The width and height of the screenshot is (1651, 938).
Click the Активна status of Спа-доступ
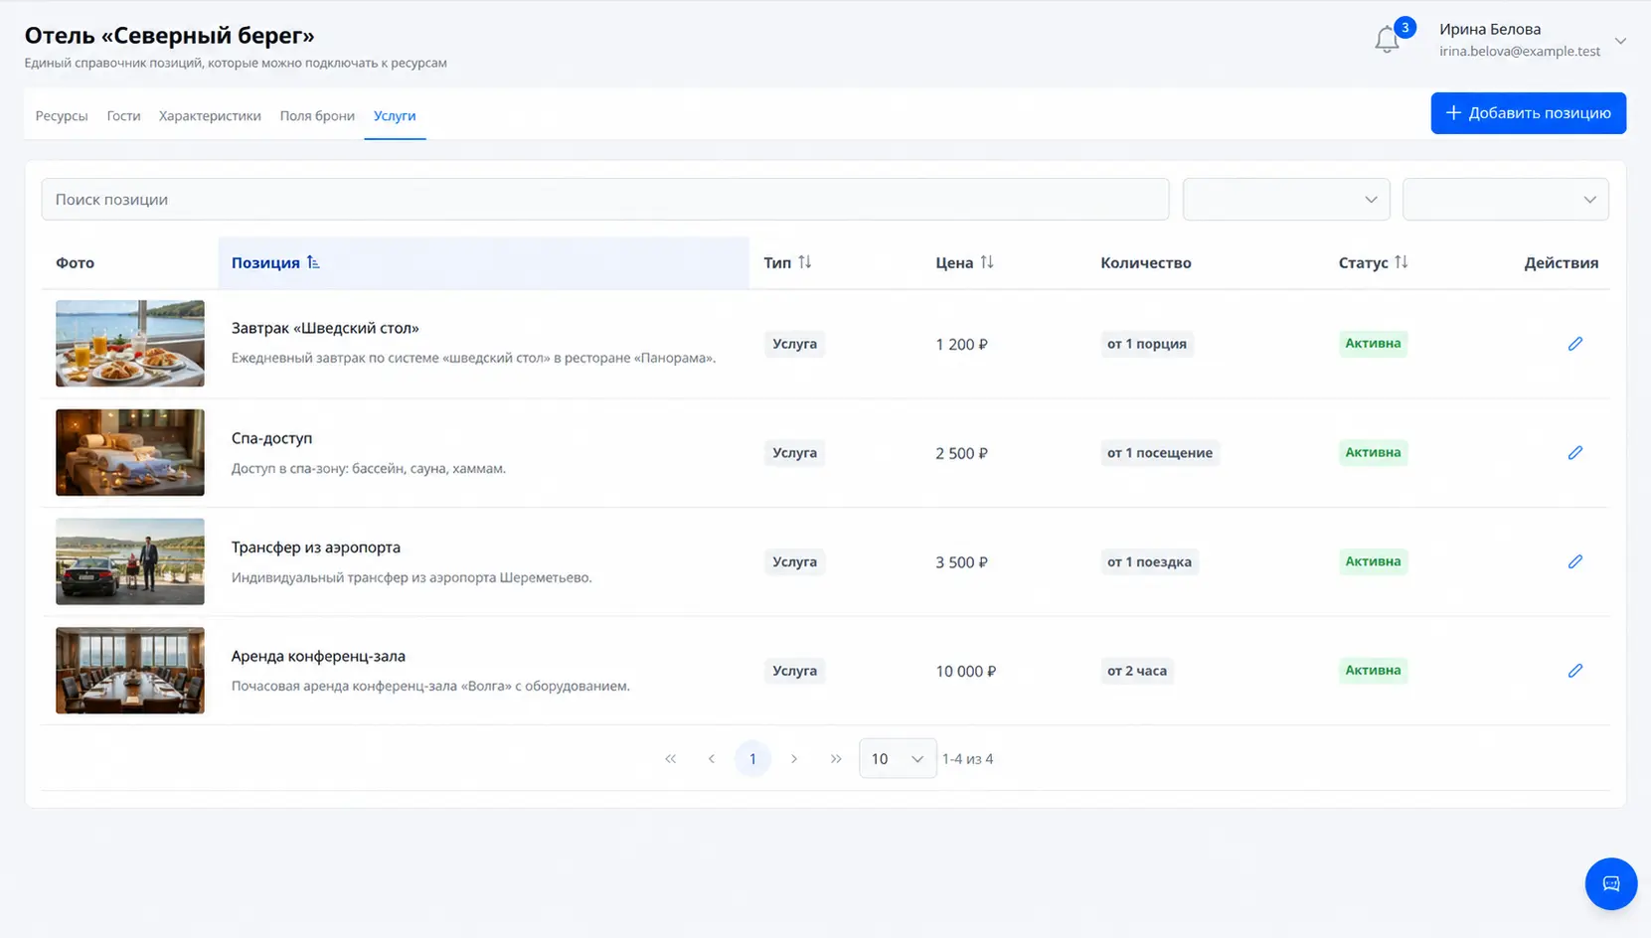(x=1373, y=452)
